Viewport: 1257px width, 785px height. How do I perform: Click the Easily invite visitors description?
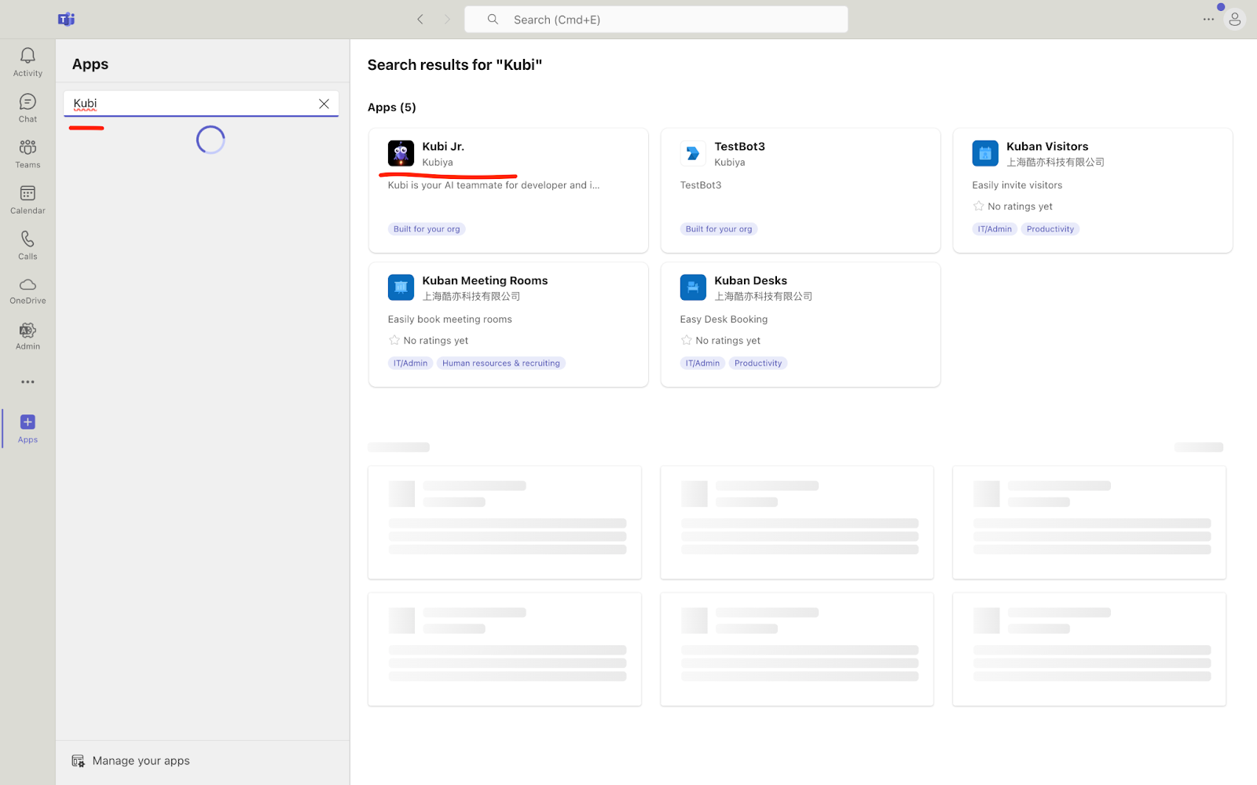pos(1017,185)
